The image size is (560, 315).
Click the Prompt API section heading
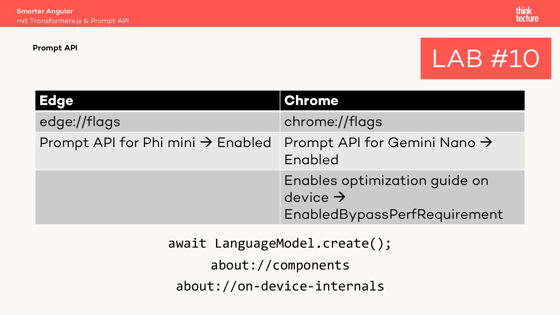55,48
